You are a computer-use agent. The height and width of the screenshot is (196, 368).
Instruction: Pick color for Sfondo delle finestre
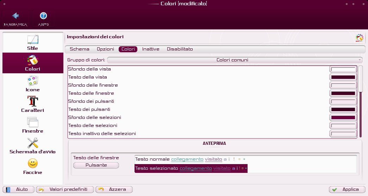(343, 85)
